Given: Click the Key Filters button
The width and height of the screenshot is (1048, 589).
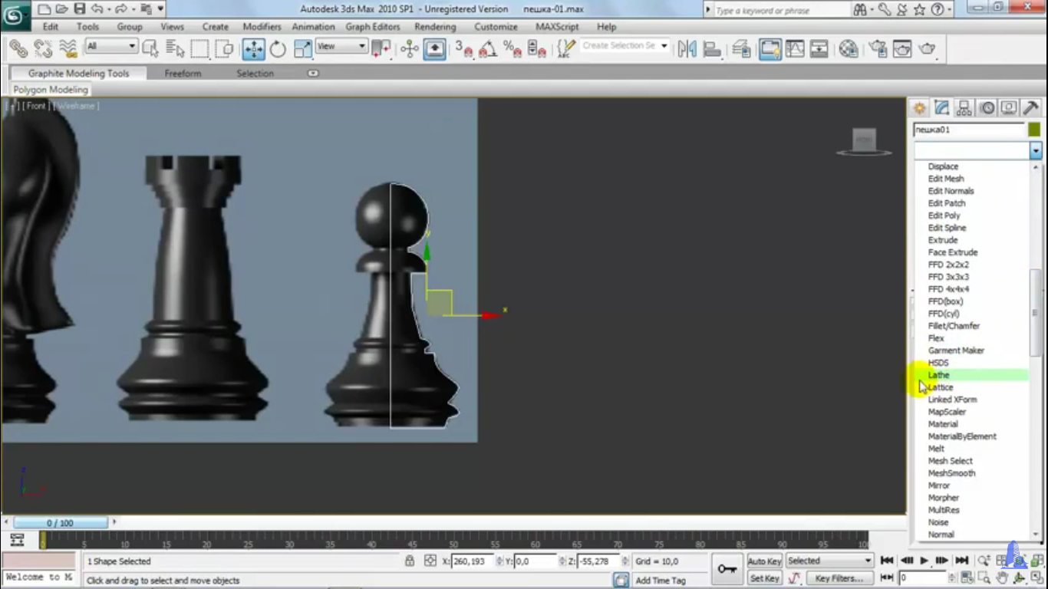Looking at the screenshot, I should click(839, 578).
